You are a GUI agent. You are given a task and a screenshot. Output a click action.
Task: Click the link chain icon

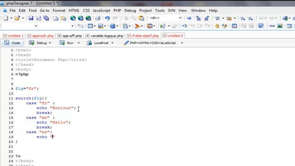[x=272, y=26]
